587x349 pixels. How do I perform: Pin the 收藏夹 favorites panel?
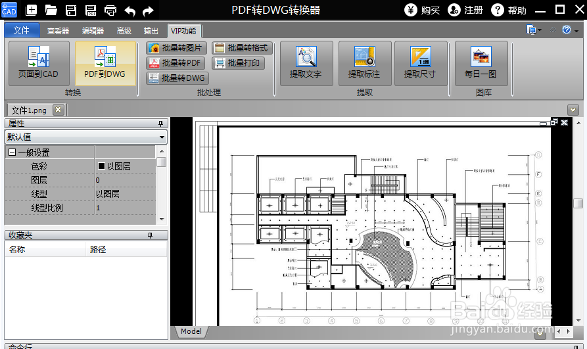coord(150,235)
